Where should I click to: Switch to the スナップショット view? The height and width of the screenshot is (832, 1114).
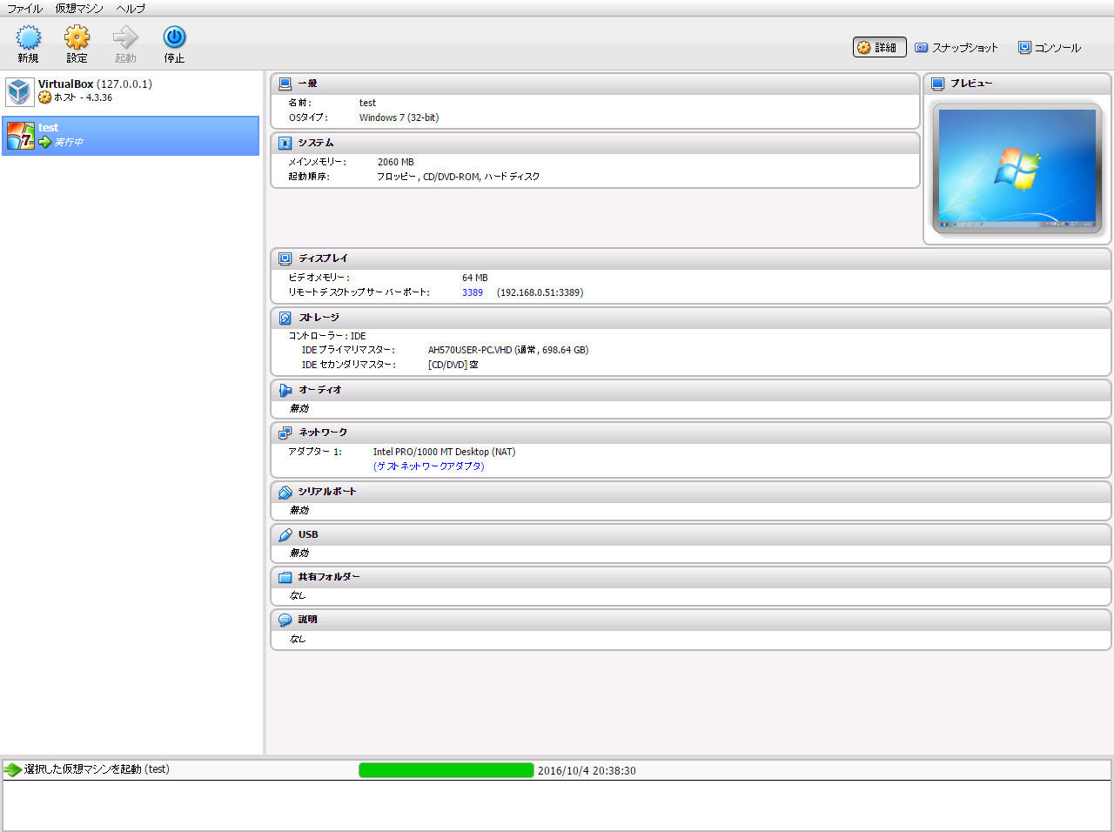957,48
